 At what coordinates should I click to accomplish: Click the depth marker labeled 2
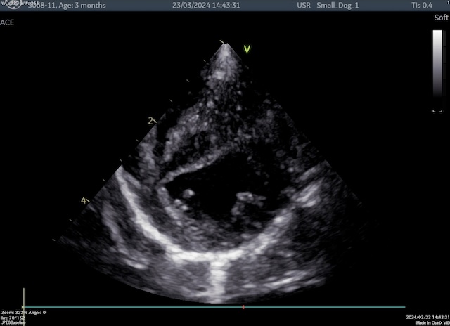(x=150, y=122)
